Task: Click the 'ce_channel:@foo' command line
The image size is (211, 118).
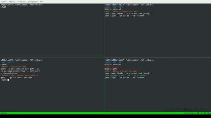Action: (9, 73)
